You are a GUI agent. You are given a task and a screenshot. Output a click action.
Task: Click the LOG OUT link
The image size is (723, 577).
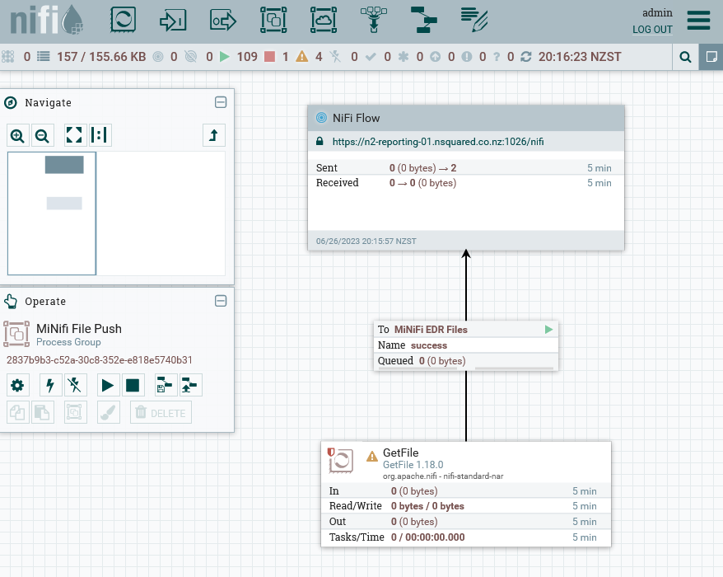click(652, 30)
